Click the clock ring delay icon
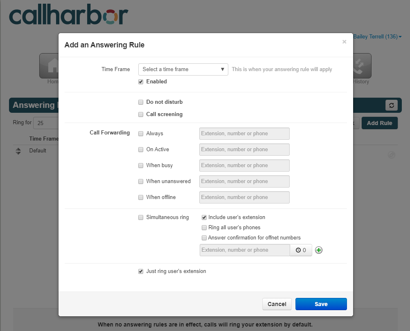 298,250
